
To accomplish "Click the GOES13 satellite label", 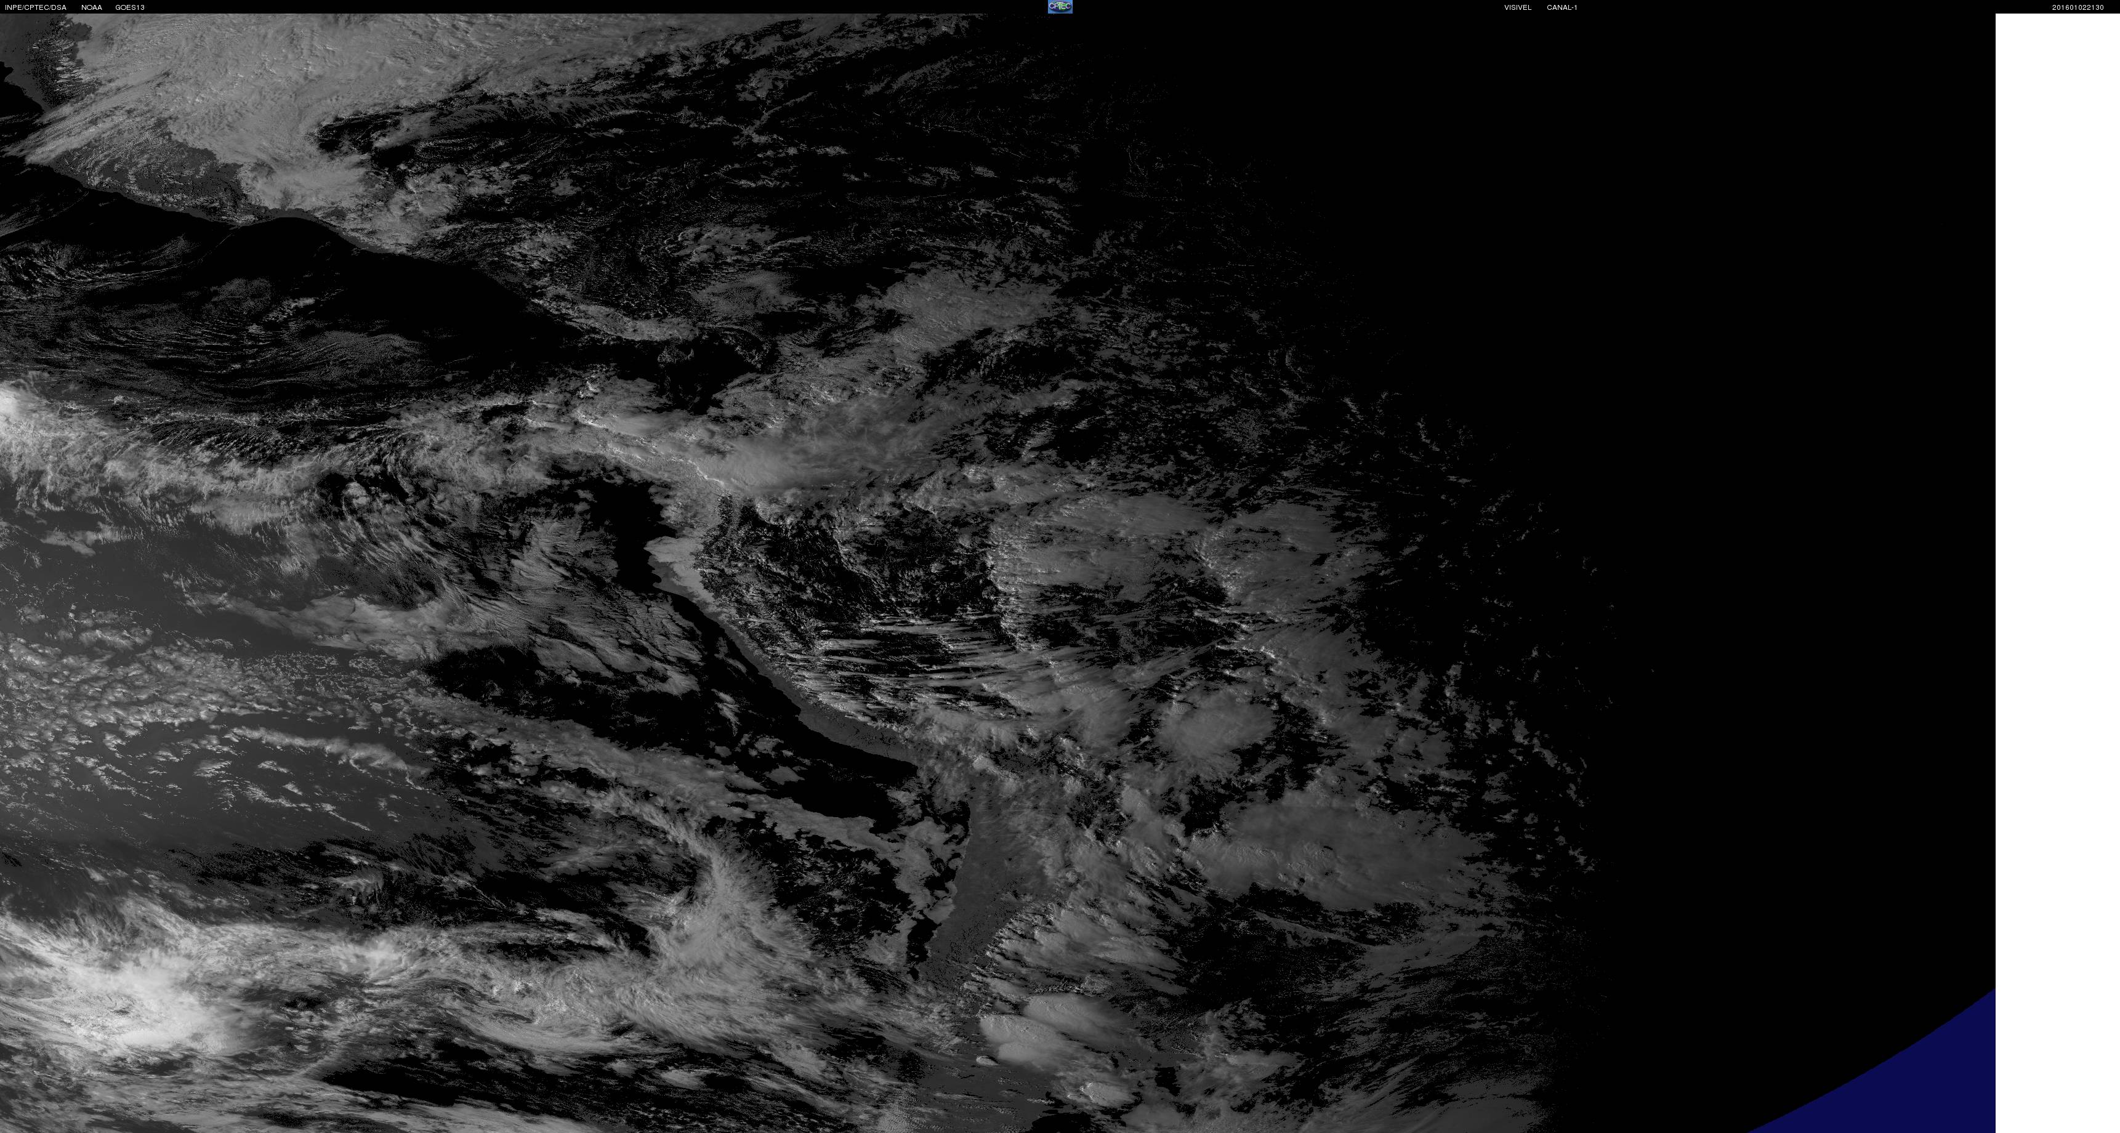I will (x=130, y=7).
